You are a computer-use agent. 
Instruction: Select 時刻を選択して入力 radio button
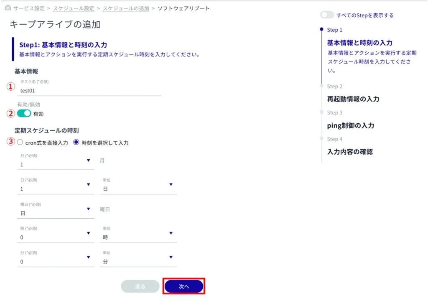pos(76,142)
